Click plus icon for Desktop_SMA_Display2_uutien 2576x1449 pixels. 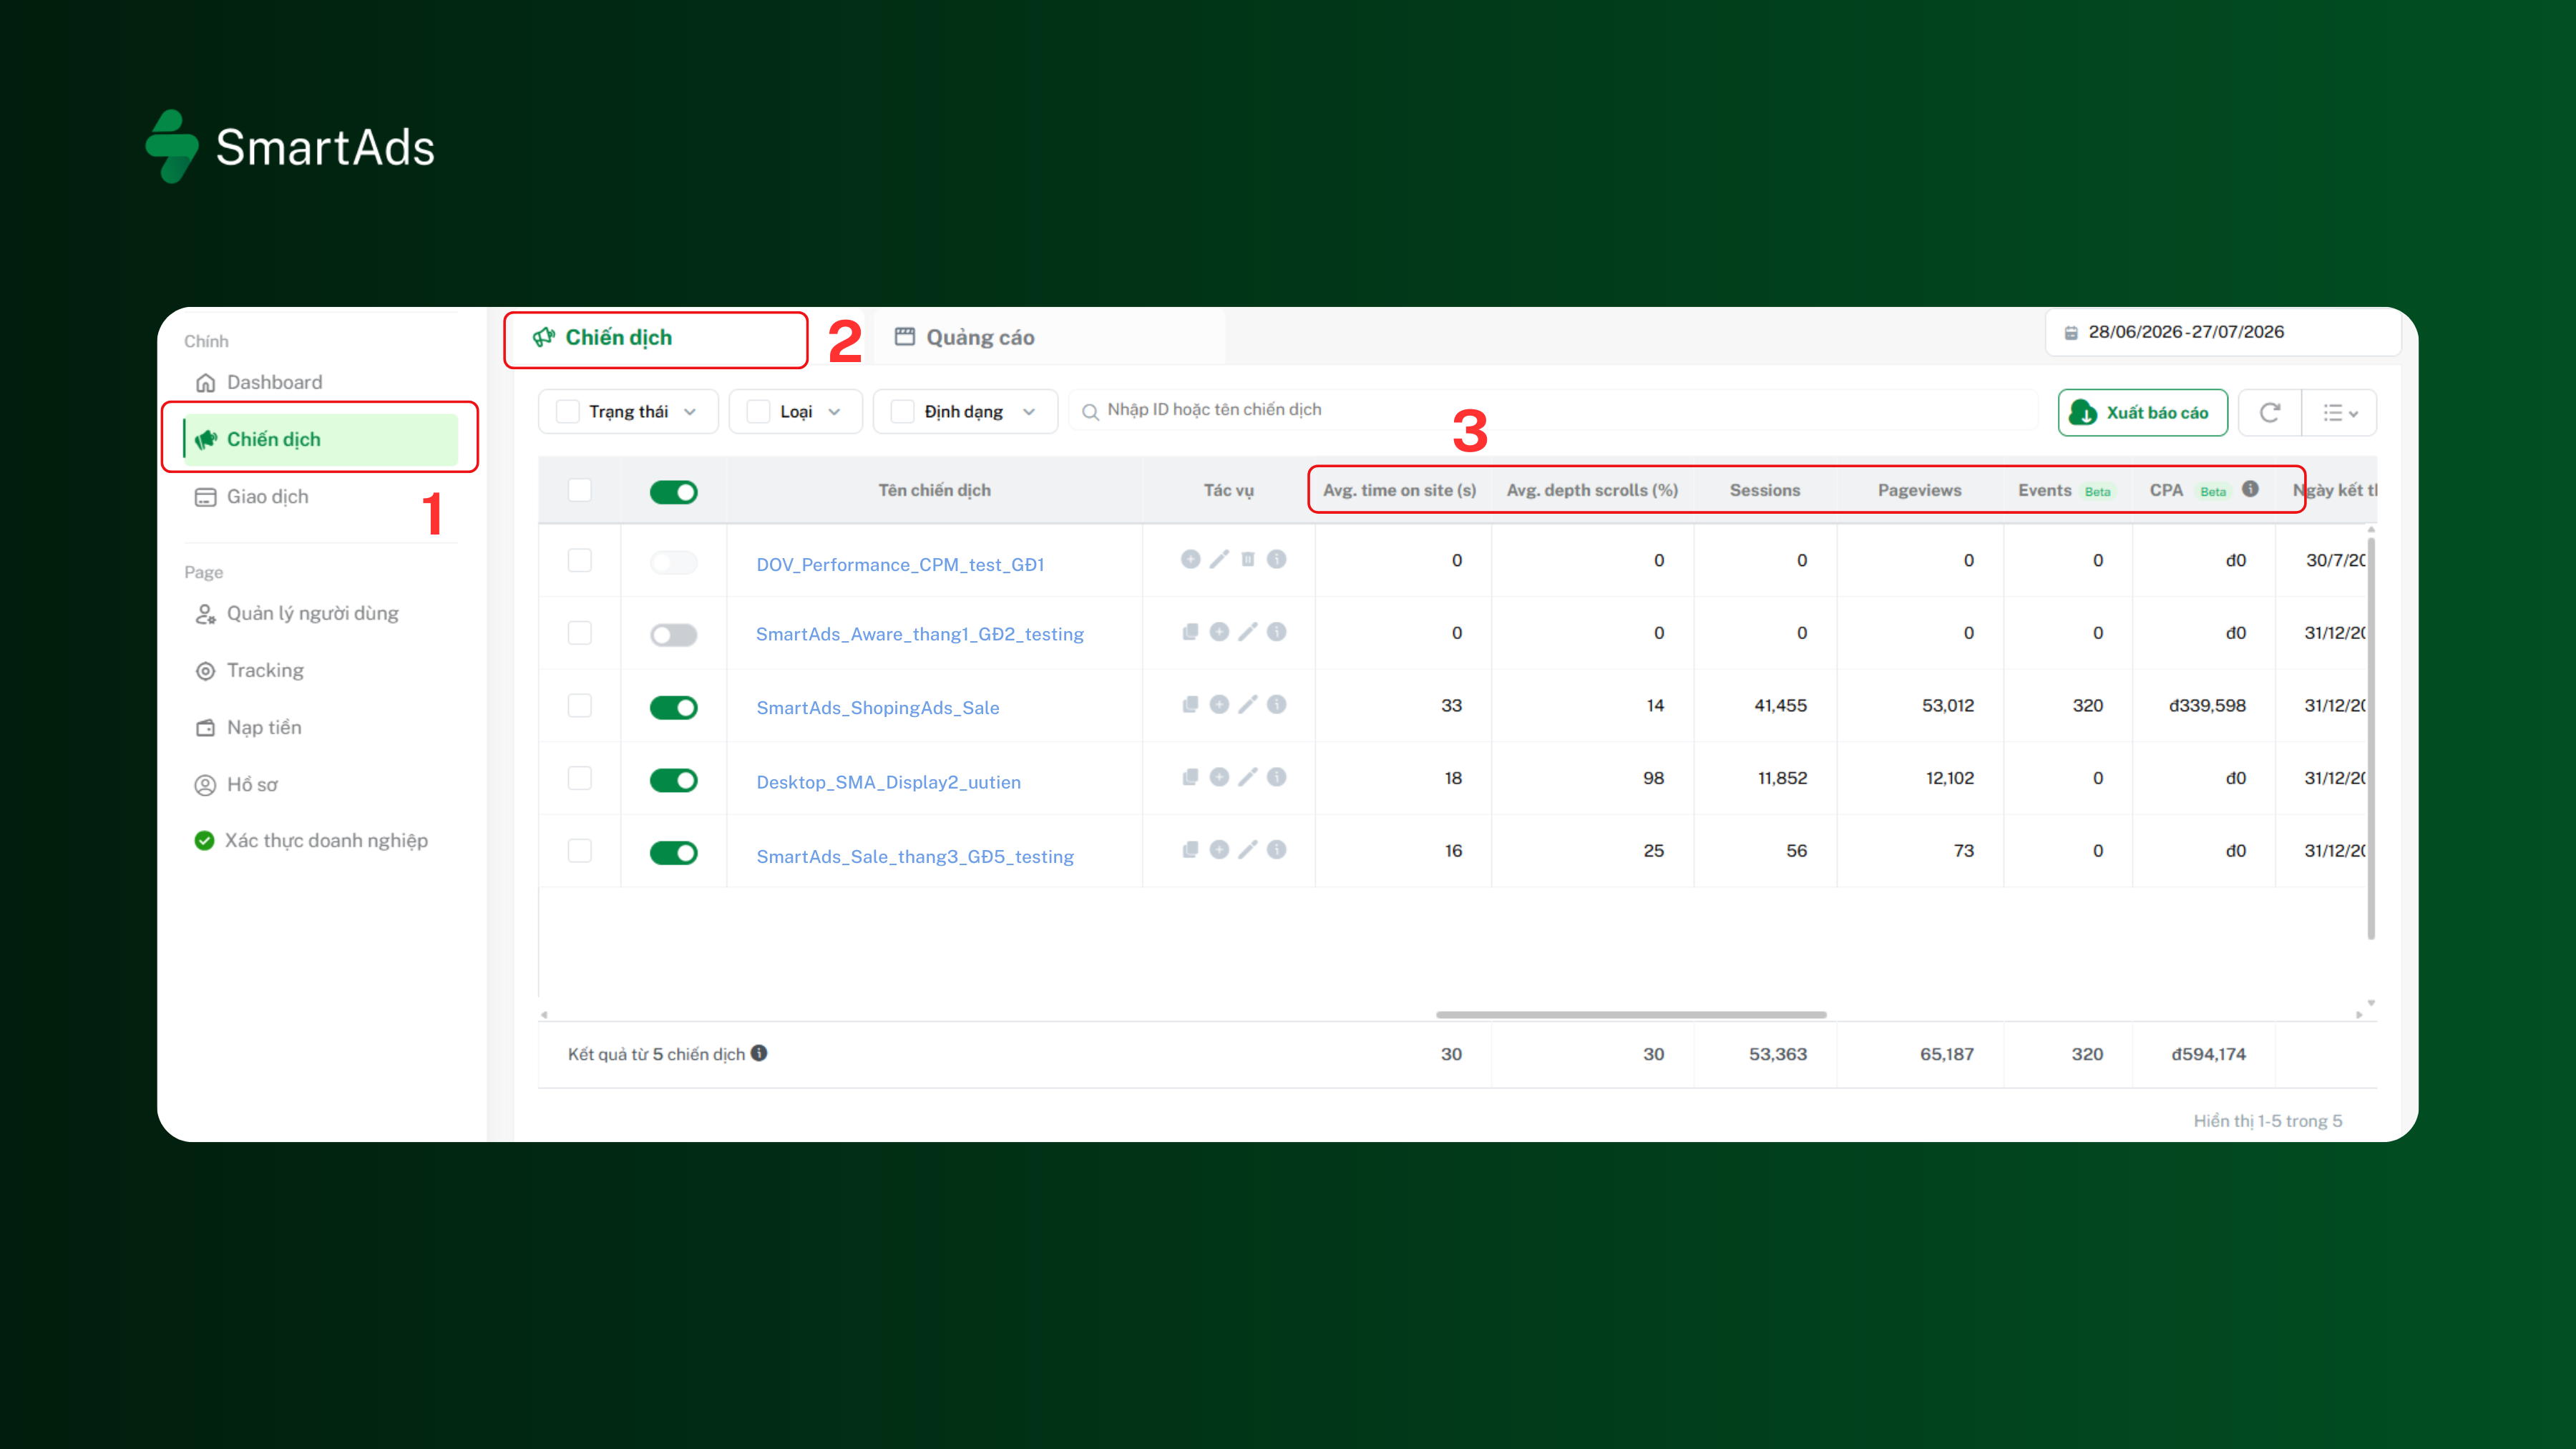(x=1219, y=777)
